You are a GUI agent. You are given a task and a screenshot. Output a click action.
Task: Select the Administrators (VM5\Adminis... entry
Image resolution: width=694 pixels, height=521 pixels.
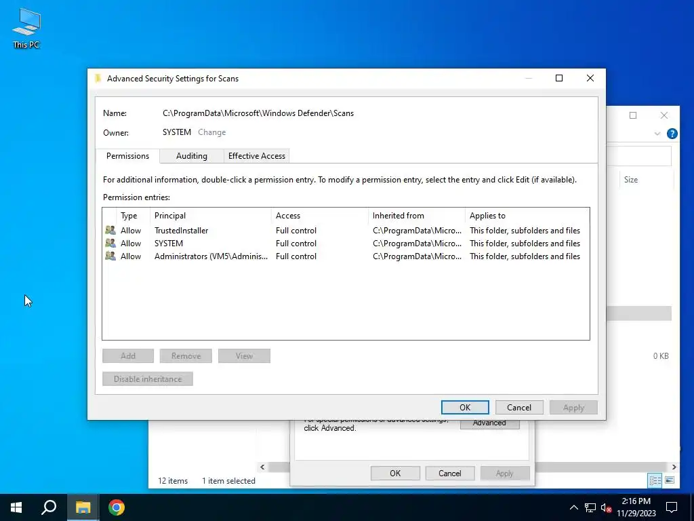(x=346, y=256)
